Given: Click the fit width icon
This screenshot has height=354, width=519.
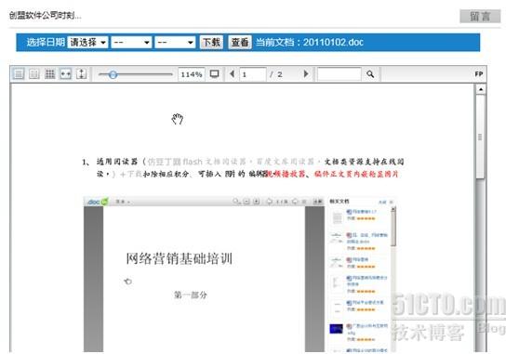Looking at the screenshot, I should click(65, 74).
